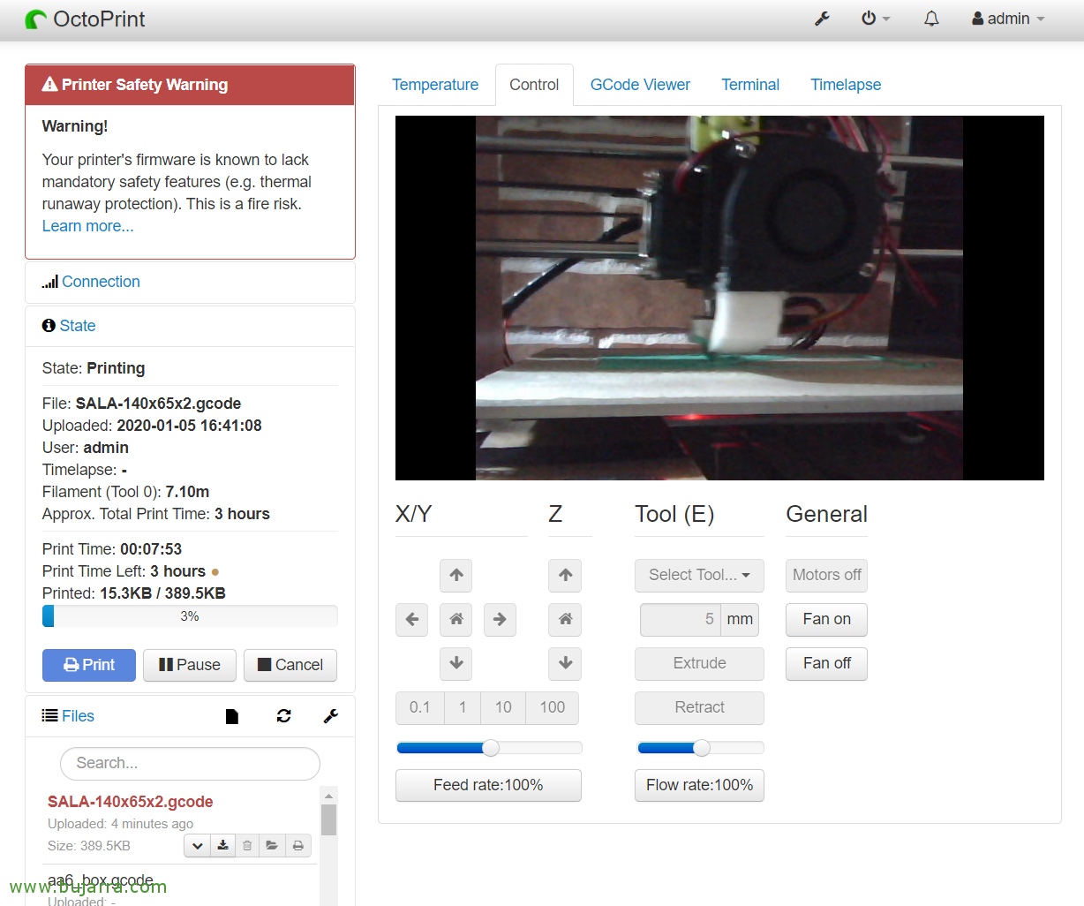The width and height of the screenshot is (1084, 906).
Task: Open the Select Tool dropdown
Action: pos(699,575)
